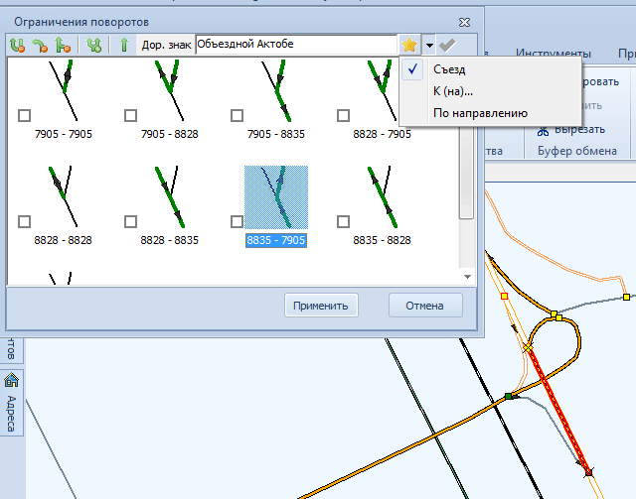
Task: Click the Адреса side panel home icon
Action: tap(12, 380)
